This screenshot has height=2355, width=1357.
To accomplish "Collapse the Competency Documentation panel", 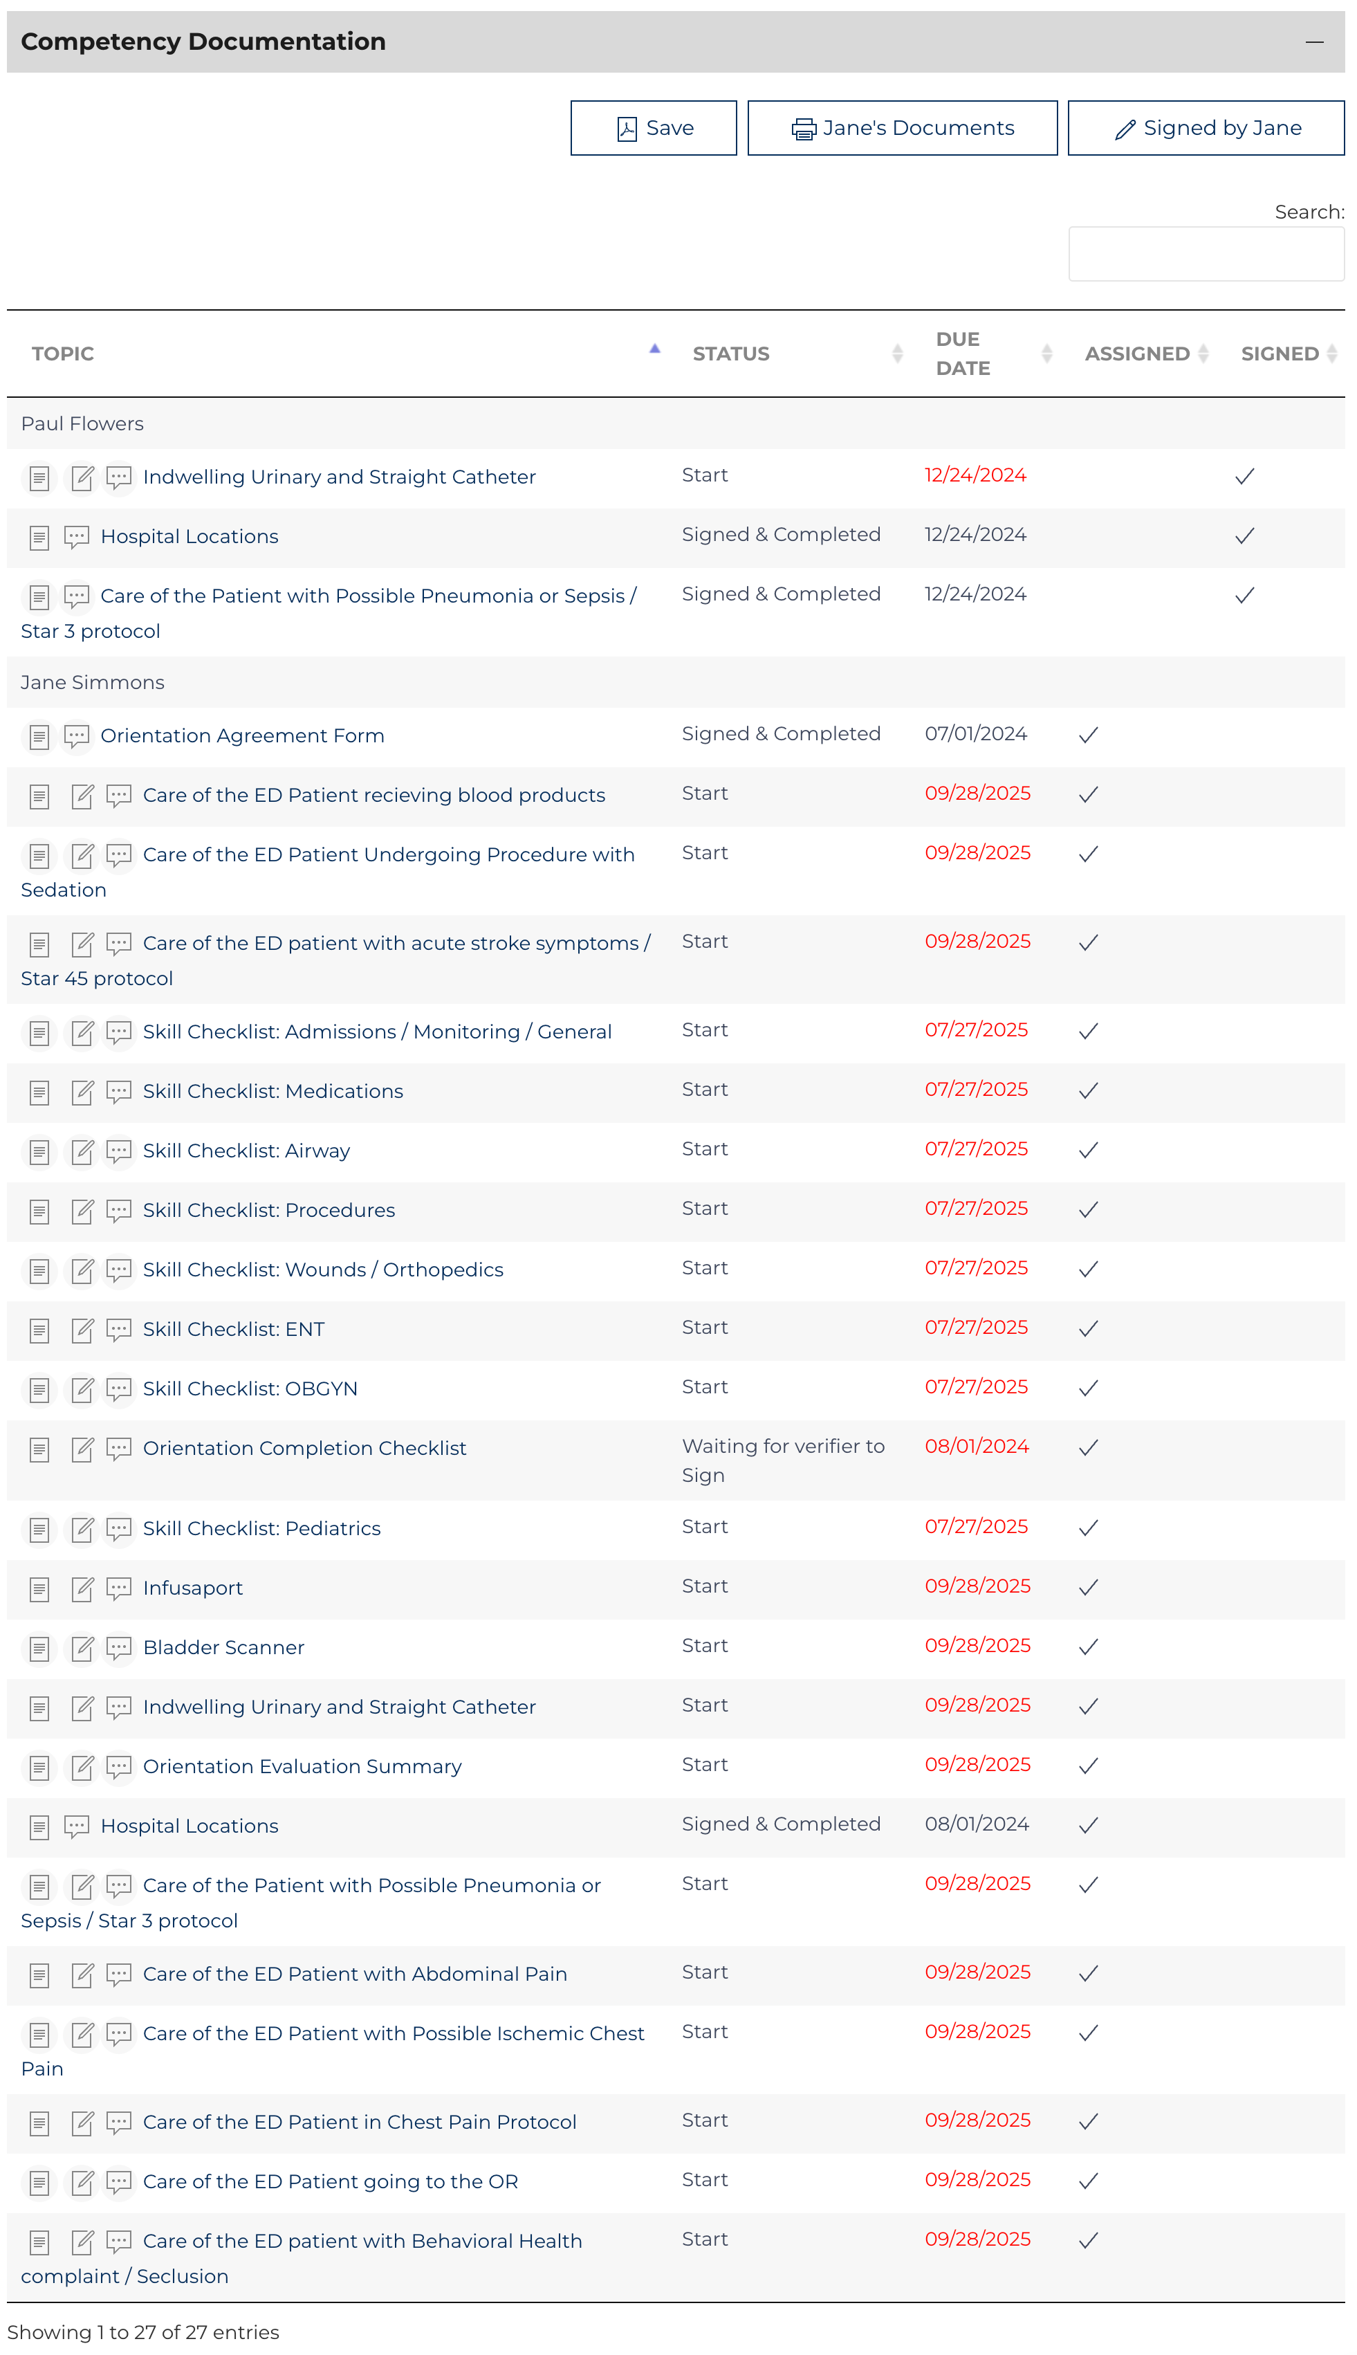I will point(1314,42).
